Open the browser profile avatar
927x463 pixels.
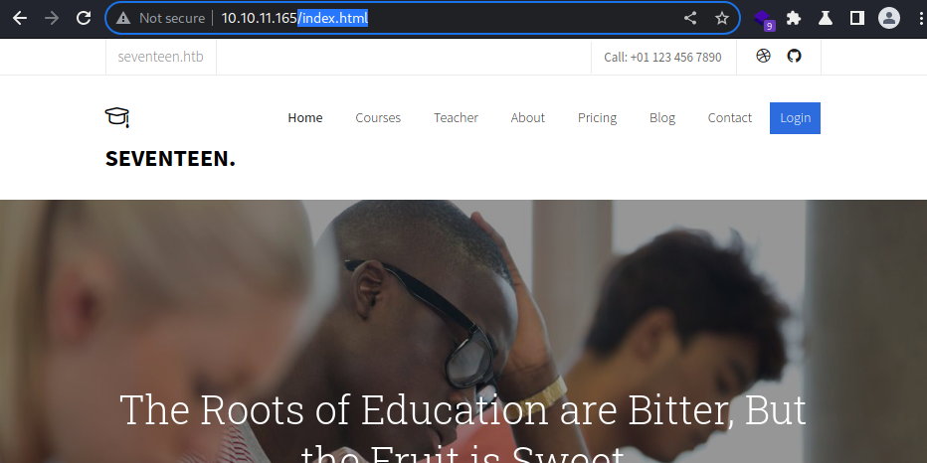[888, 18]
